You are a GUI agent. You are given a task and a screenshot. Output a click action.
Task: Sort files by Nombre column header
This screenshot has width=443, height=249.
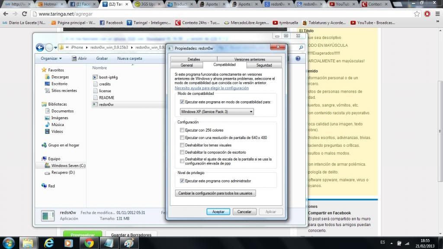pos(100,68)
